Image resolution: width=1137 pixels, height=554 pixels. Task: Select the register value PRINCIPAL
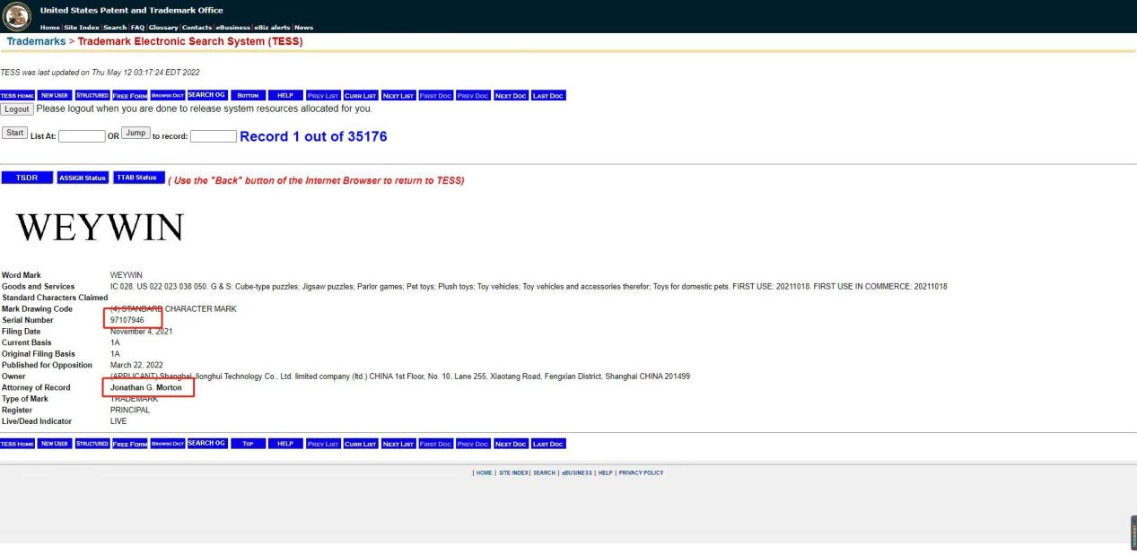pos(130,410)
